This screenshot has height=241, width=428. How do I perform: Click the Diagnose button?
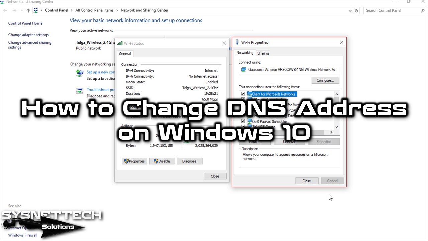[189, 161]
